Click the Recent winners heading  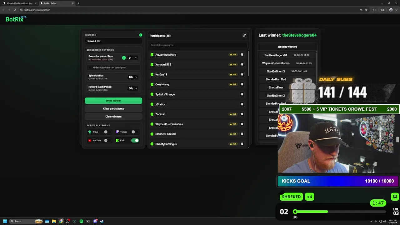(287, 47)
